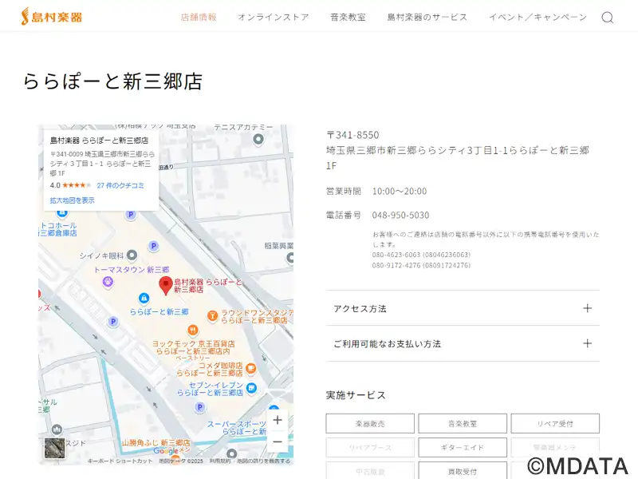Click the キーボード ショートカット map button

pos(120,461)
